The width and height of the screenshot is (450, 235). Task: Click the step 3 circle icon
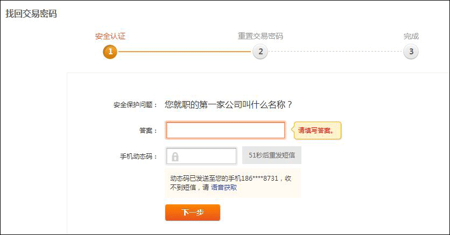click(x=411, y=52)
